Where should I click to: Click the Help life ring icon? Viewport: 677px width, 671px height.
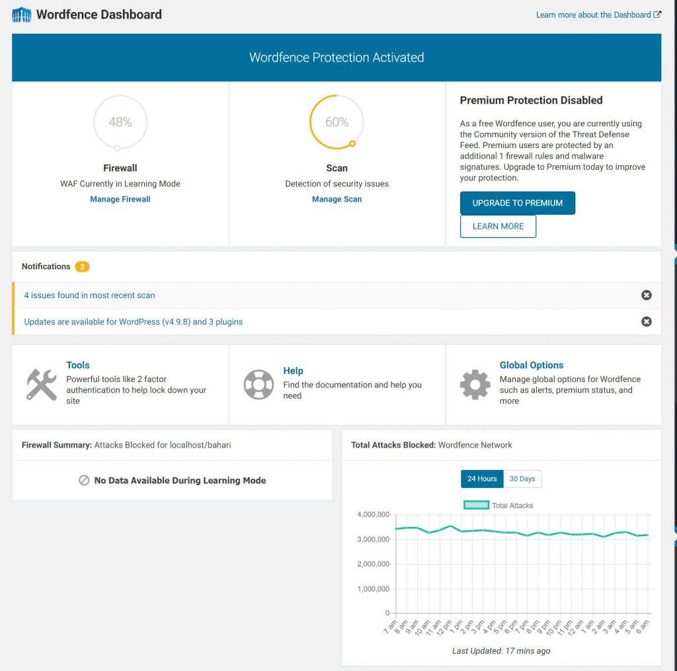(x=259, y=384)
